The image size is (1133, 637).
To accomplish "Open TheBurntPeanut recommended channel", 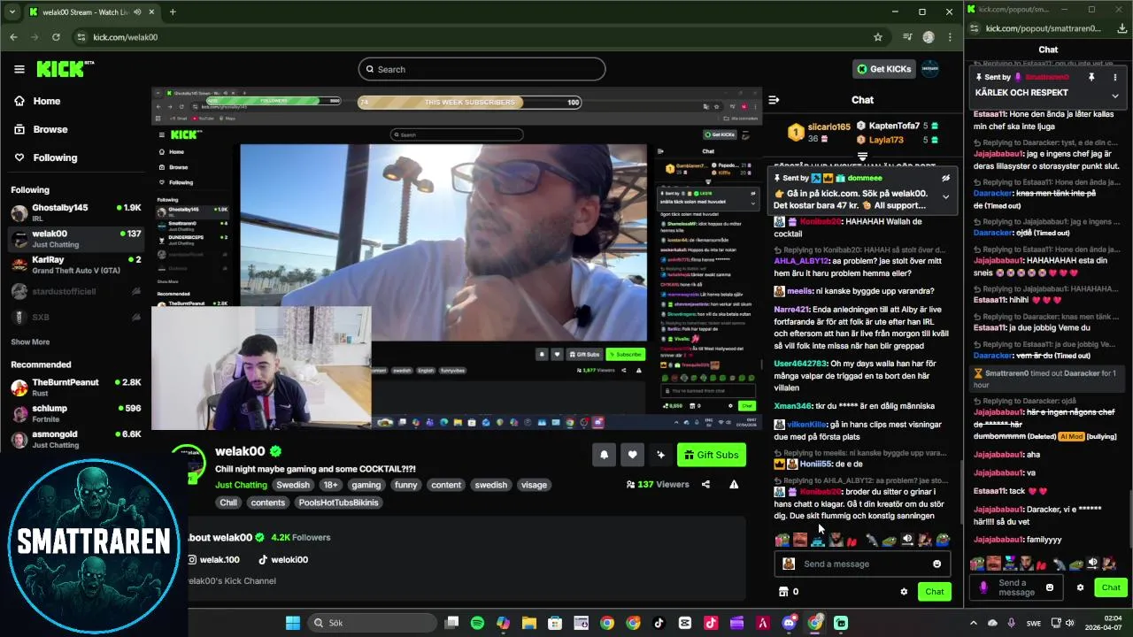I will (x=76, y=388).
